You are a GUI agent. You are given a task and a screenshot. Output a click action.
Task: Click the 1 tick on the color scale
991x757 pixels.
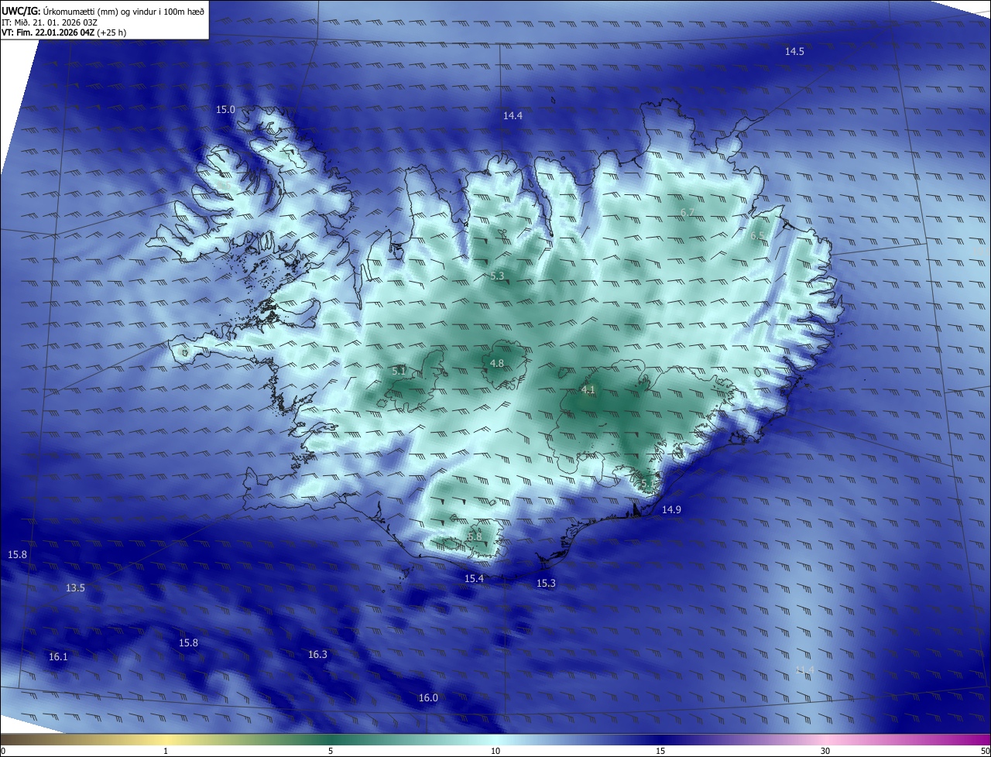click(x=166, y=751)
